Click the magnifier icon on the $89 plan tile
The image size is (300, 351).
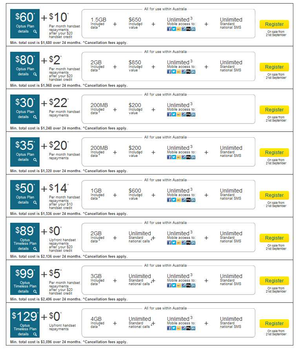click(35, 249)
